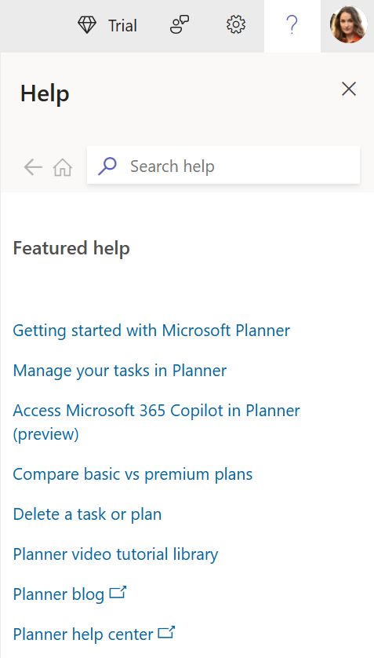Open the user profile avatar

pos(348,24)
